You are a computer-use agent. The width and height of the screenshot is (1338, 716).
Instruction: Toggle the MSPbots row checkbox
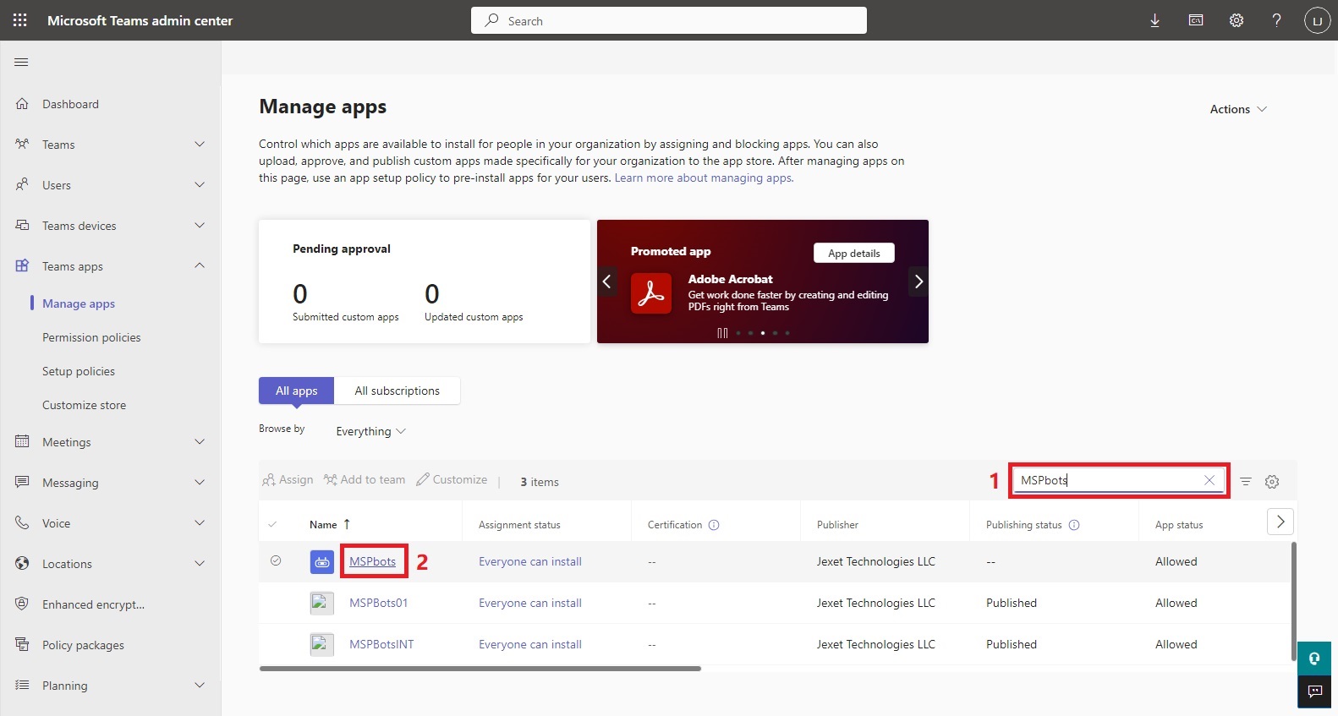(x=276, y=560)
